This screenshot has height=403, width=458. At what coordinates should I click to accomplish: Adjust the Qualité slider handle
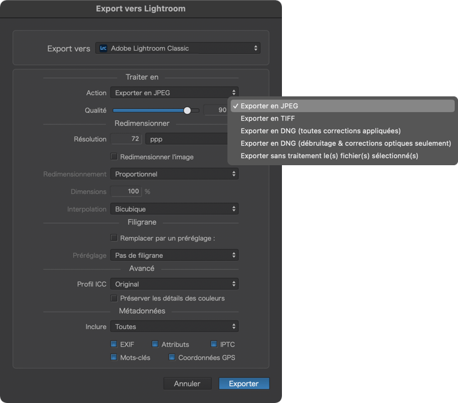[x=187, y=110]
